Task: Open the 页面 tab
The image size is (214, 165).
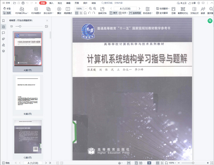Action: pos(77,3)
